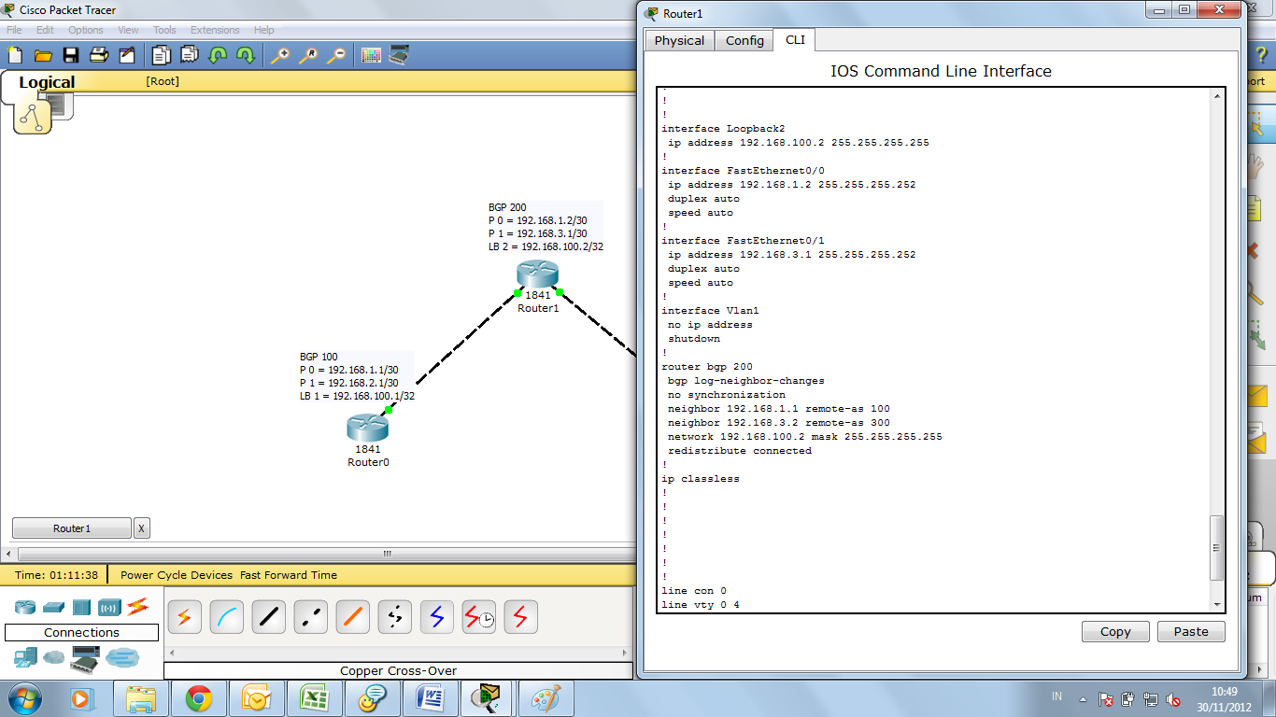Screen dimensions: 1276x717
Task: Open a file using the folder icon
Action: [43, 55]
